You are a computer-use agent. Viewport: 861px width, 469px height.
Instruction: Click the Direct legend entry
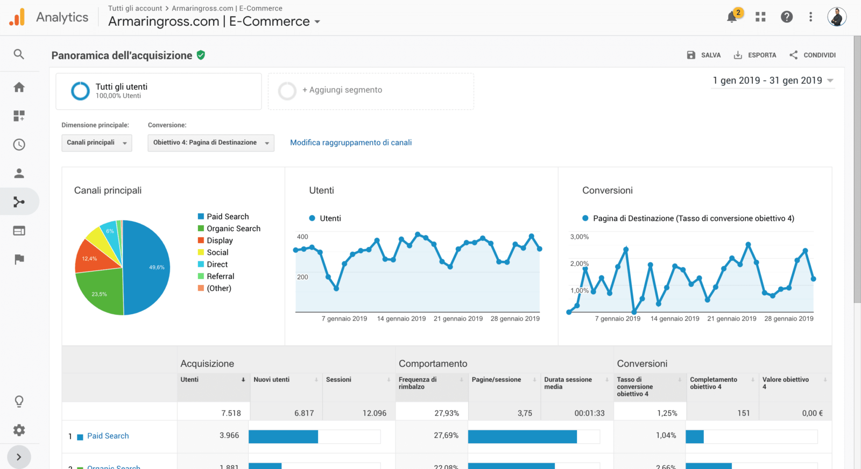pyautogui.click(x=213, y=265)
